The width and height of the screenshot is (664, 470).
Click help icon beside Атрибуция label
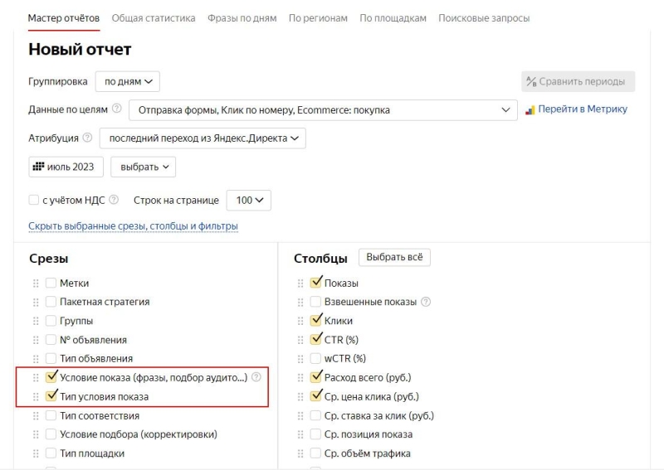click(87, 138)
